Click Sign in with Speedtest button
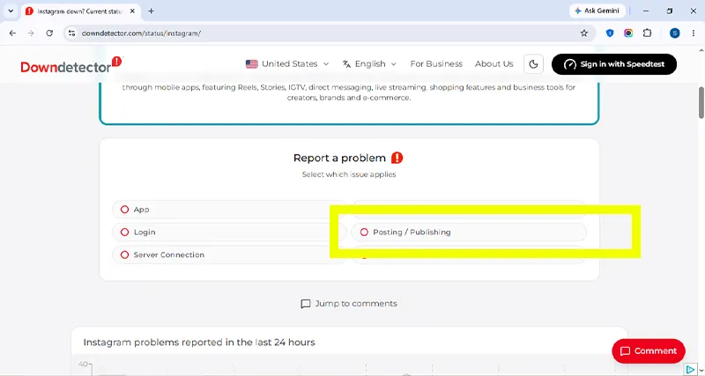This screenshot has width=705, height=376. coord(614,64)
